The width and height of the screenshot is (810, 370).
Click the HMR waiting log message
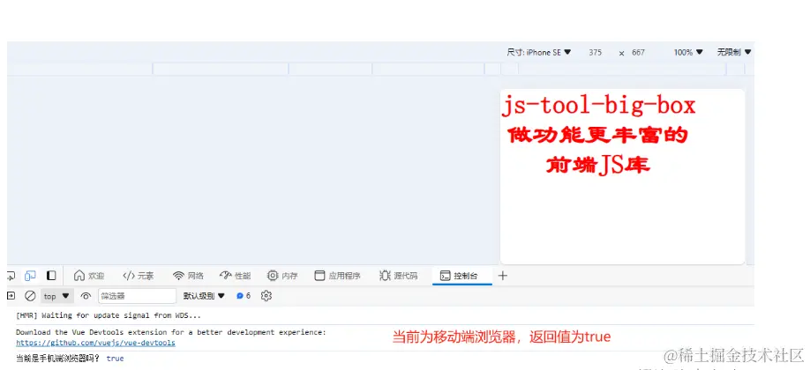109,315
